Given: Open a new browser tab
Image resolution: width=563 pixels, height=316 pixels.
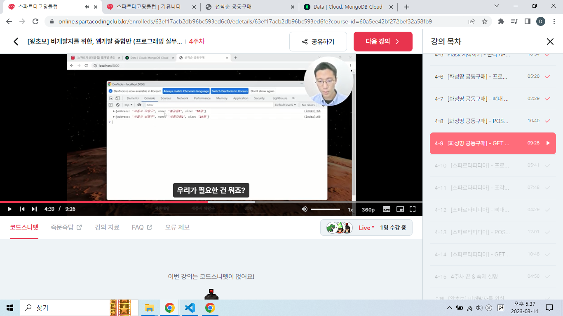Looking at the screenshot, I should pos(407,7).
